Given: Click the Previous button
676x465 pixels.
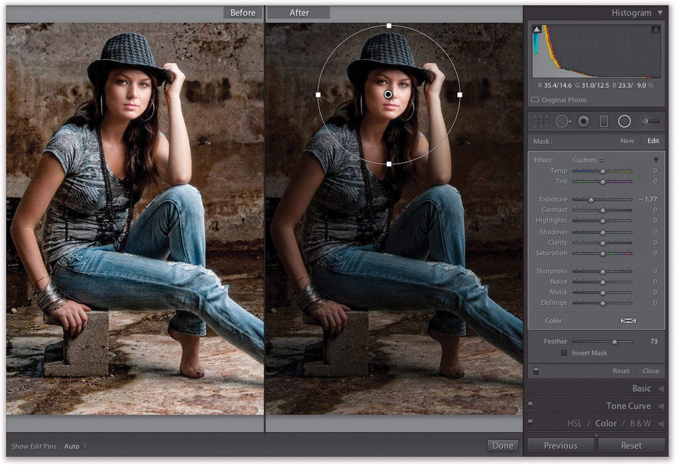Looking at the screenshot, I should tap(561, 445).
